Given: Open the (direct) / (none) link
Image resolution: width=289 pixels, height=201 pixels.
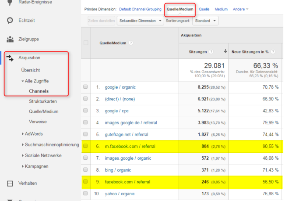Looking at the screenshot, I should [x=120, y=99].
